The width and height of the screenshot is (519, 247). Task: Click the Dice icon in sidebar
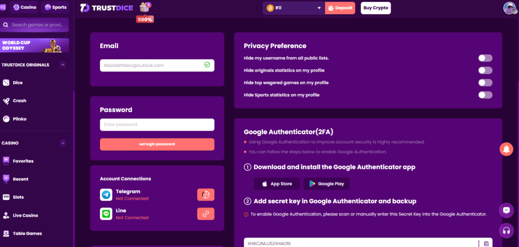(6, 83)
